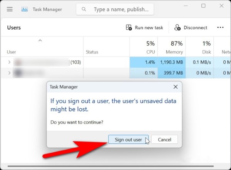The height and width of the screenshot is (170, 231).
Task: Sort by the User column header
Action: pos(12,52)
